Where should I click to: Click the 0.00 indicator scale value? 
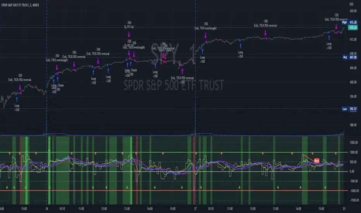coord(352,171)
